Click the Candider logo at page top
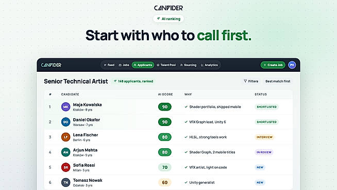The image size is (337, 190). [168, 8]
